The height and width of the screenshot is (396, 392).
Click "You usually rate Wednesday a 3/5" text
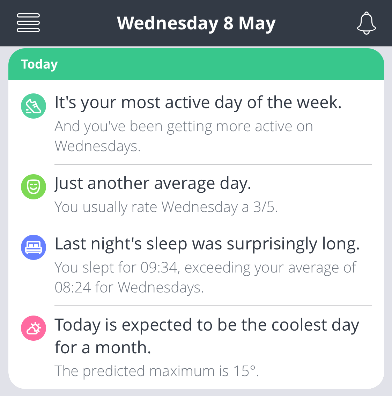click(166, 207)
